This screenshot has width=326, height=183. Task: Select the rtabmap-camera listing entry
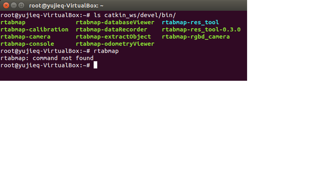[x=25, y=37]
